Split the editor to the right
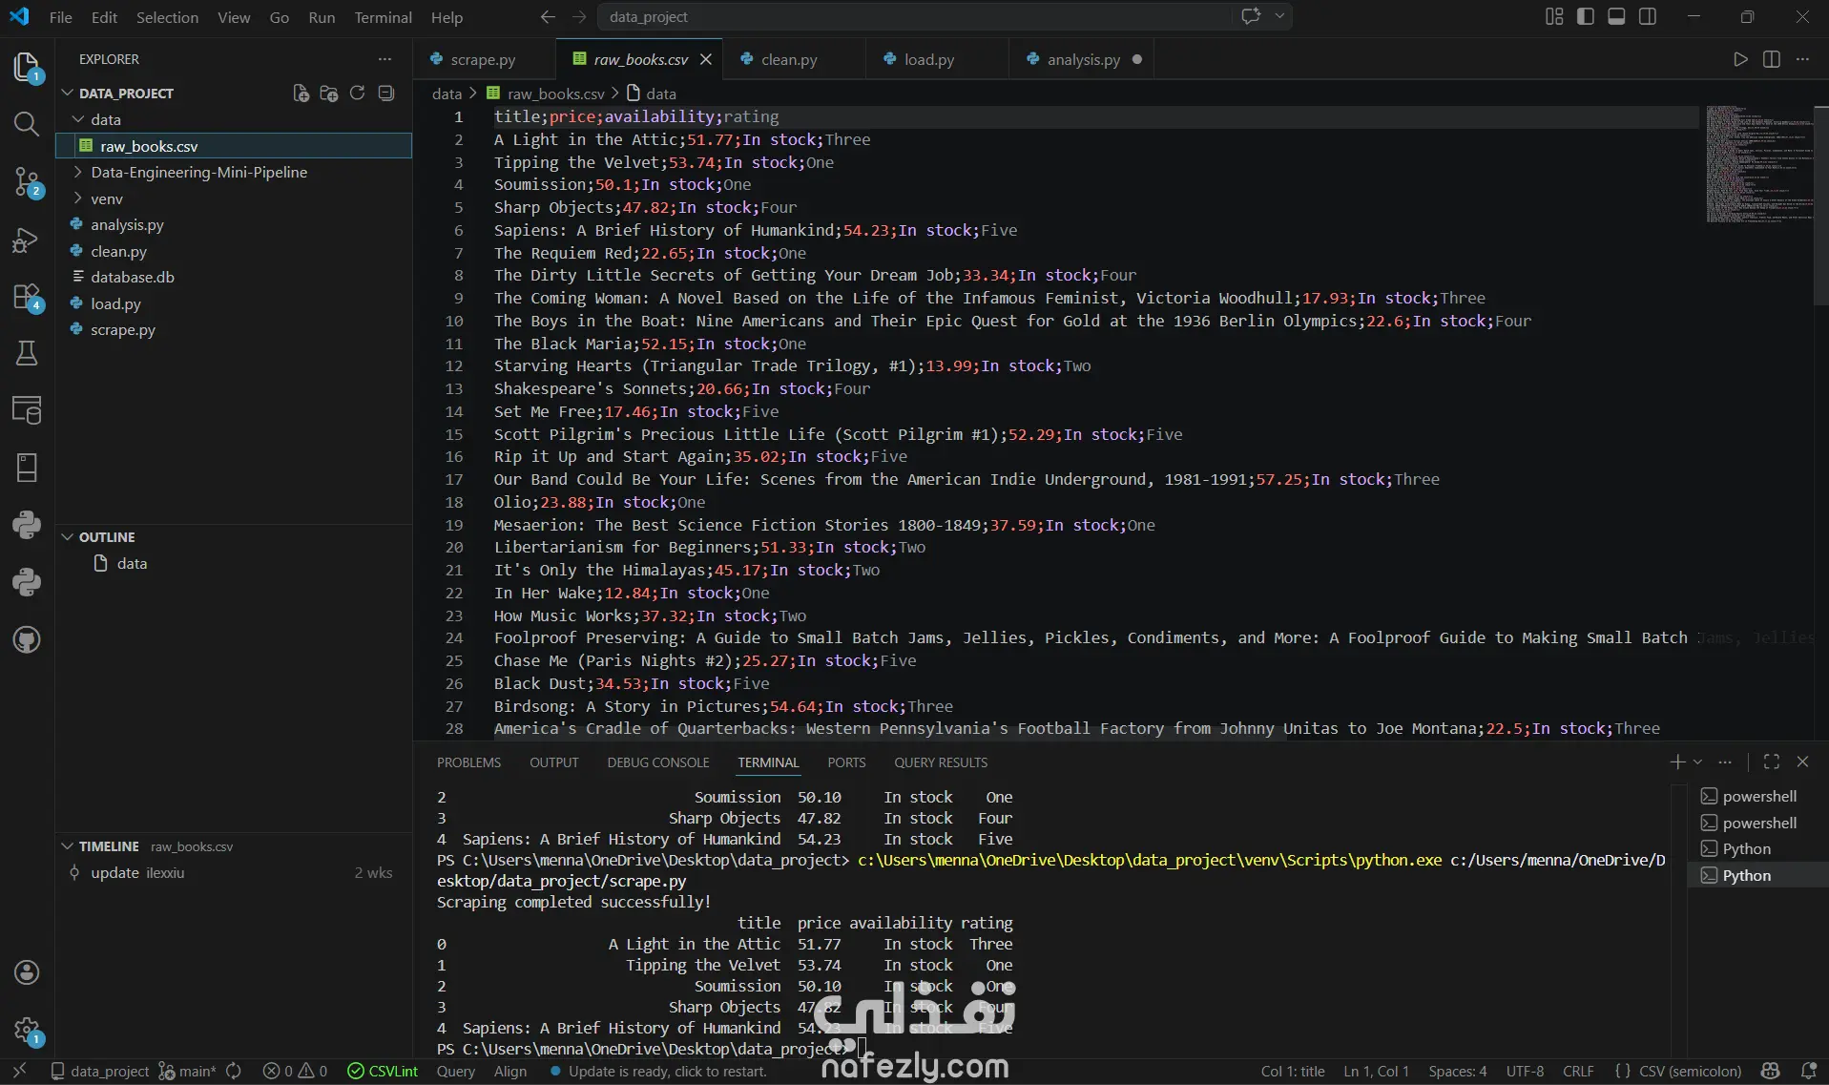This screenshot has height=1085, width=1829. (1772, 59)
